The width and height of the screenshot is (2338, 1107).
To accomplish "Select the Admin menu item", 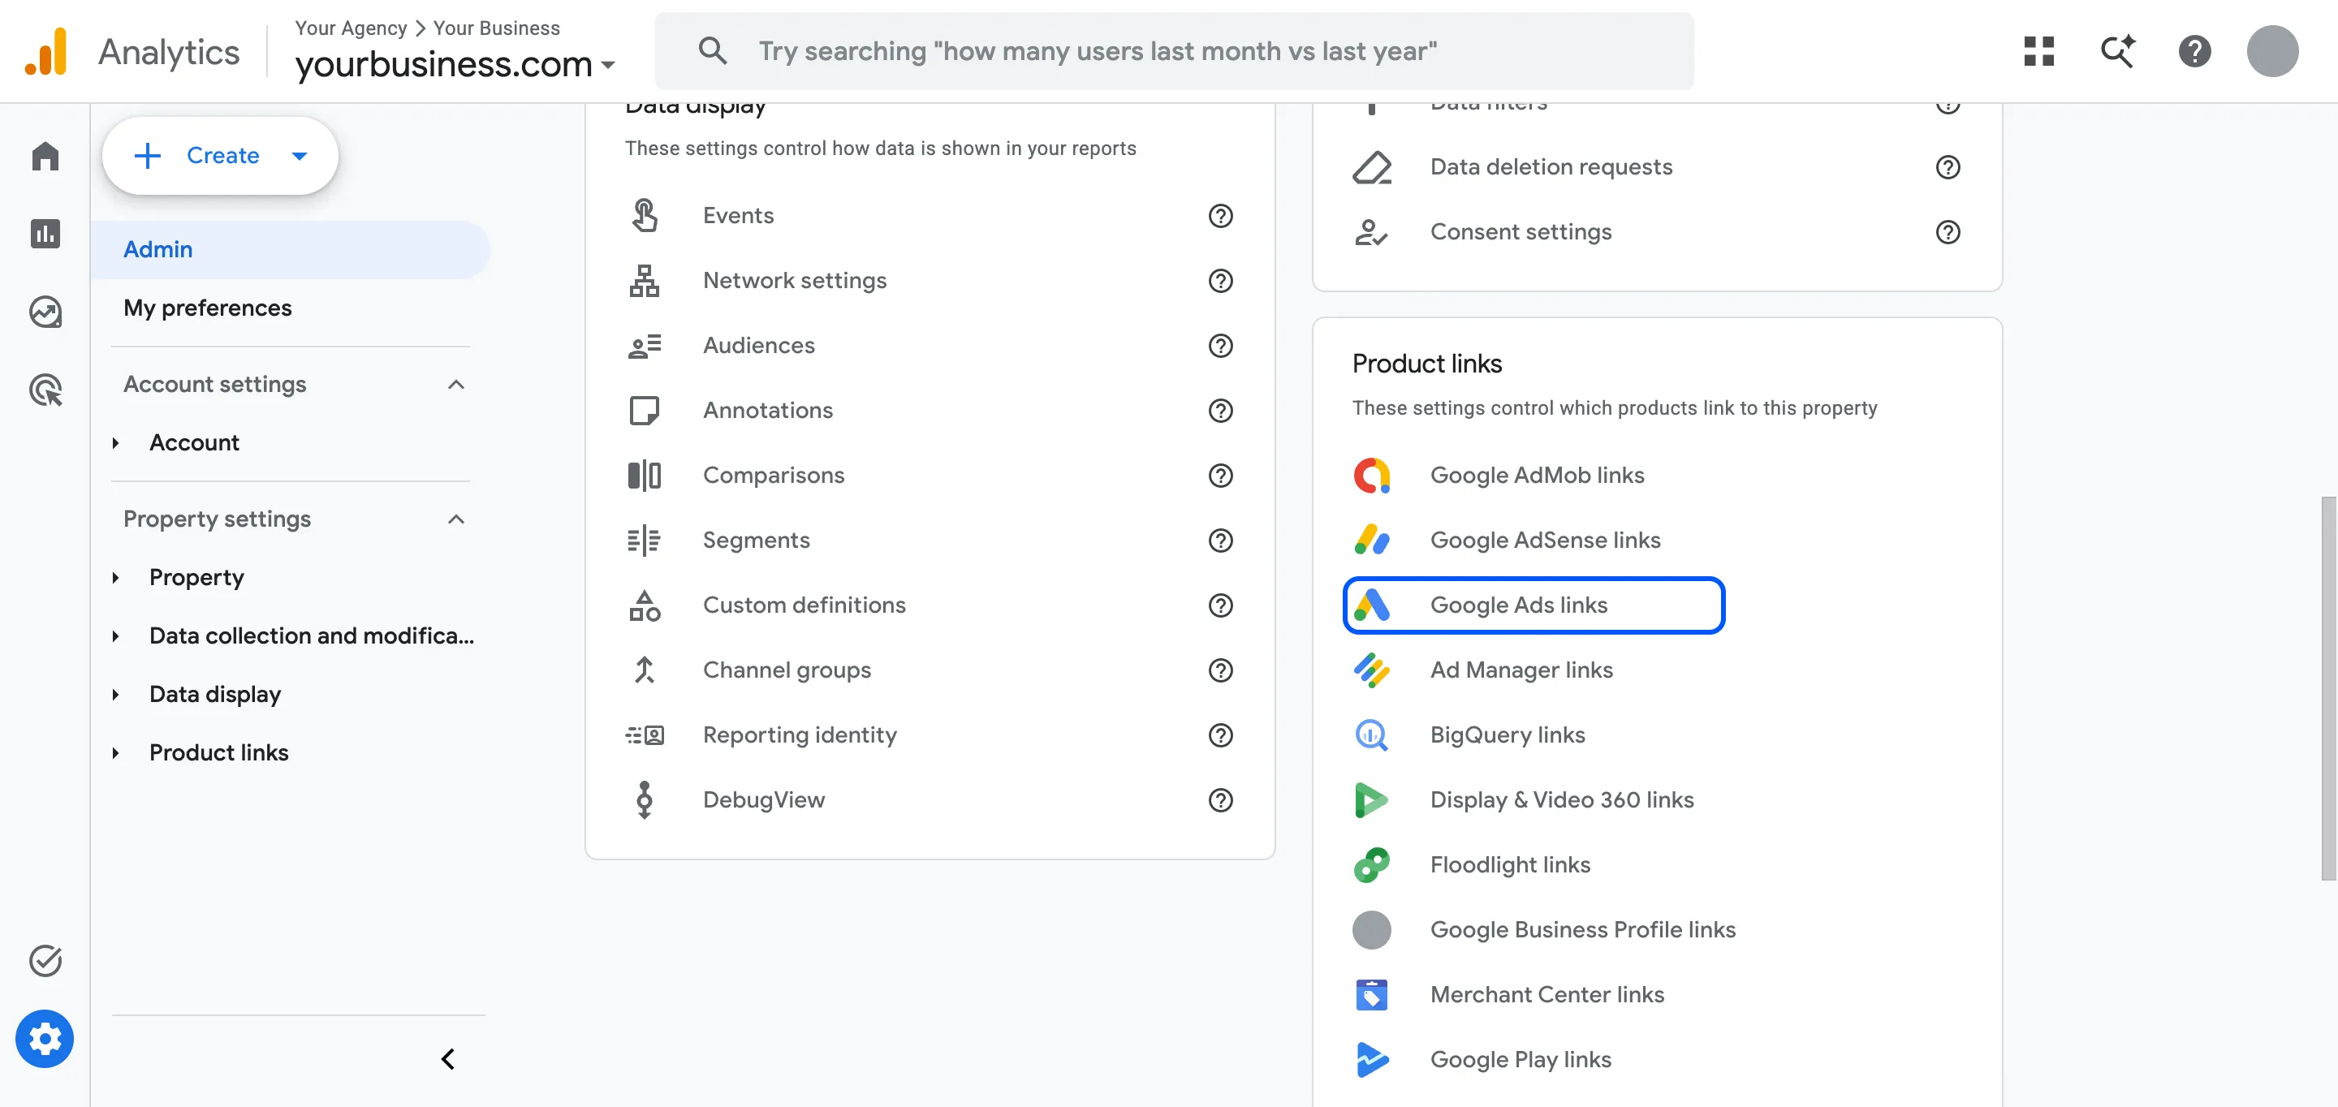I will click(290, 249).
